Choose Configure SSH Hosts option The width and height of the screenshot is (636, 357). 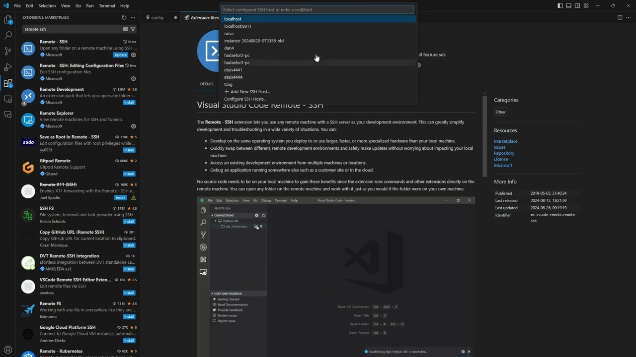coord(318,99)
